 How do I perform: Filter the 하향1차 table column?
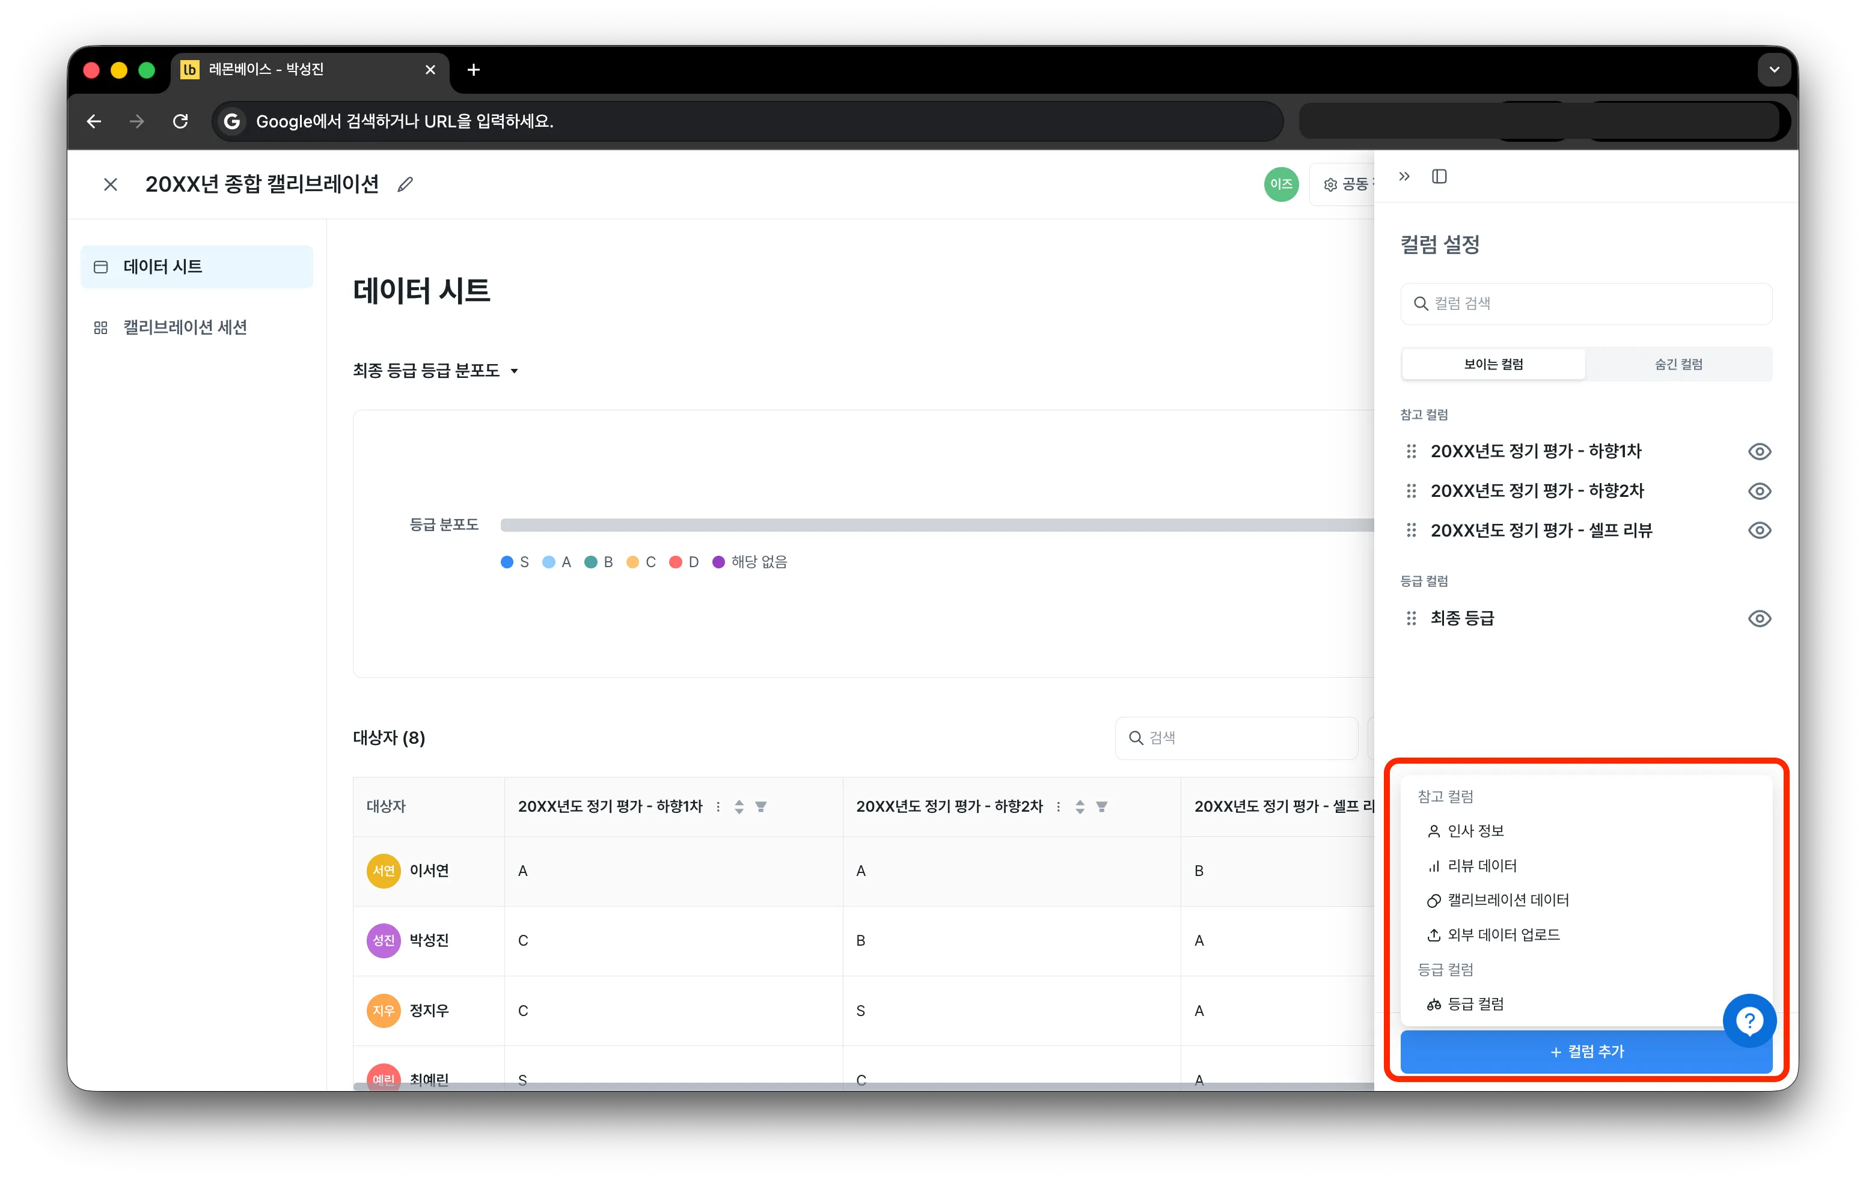click(761, 807)
